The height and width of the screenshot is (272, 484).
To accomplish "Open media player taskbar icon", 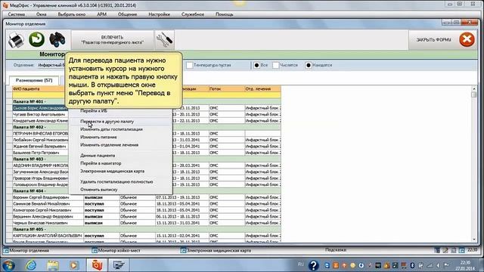I will click(74, 265).
